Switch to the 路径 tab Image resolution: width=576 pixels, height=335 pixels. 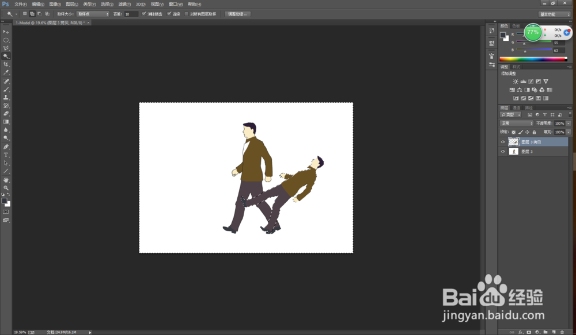[x=529, y=108]
